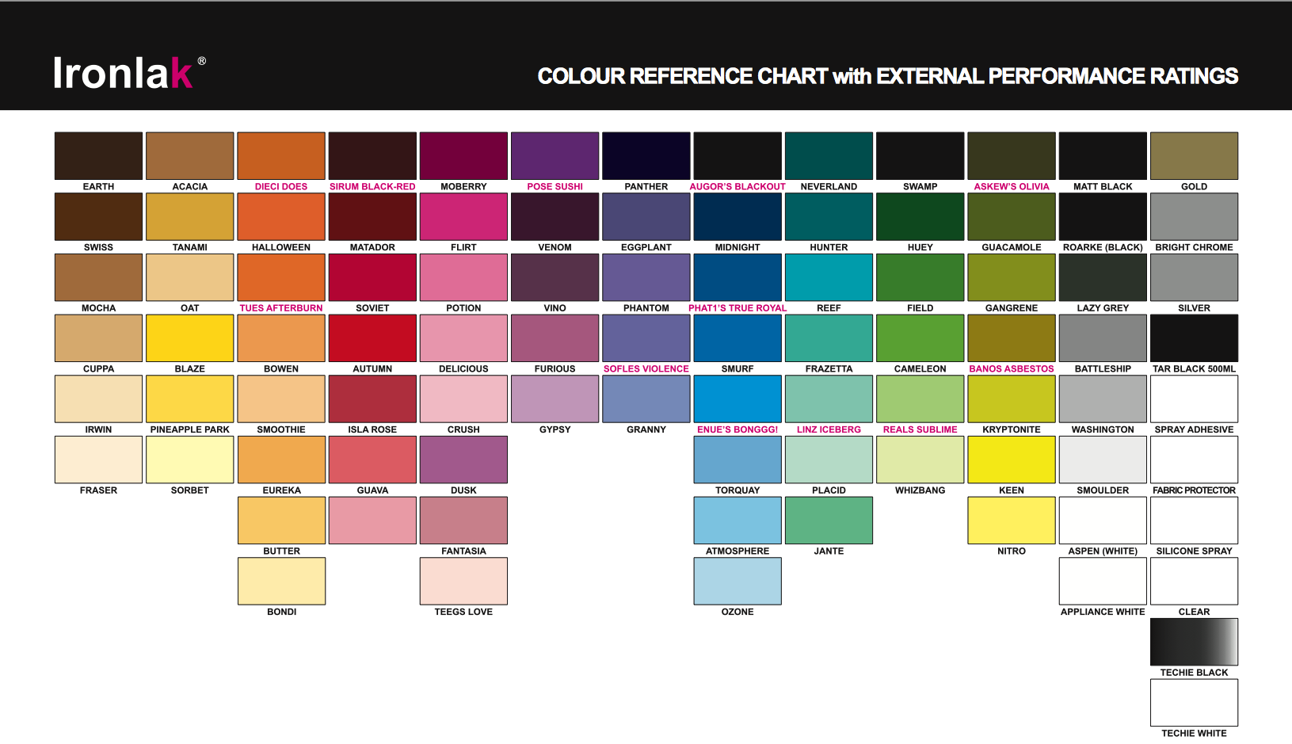This screenshot has height=744, width=1292.
Task: Select the BONDI swatch
Action: [x=281, y=582]
